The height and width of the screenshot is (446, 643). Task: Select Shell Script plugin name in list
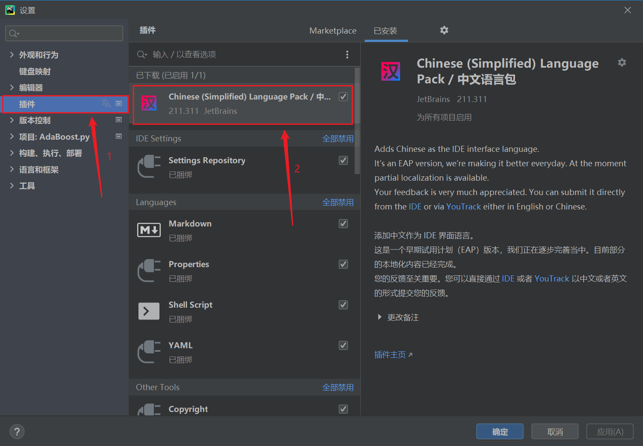(x=190, y=305)
